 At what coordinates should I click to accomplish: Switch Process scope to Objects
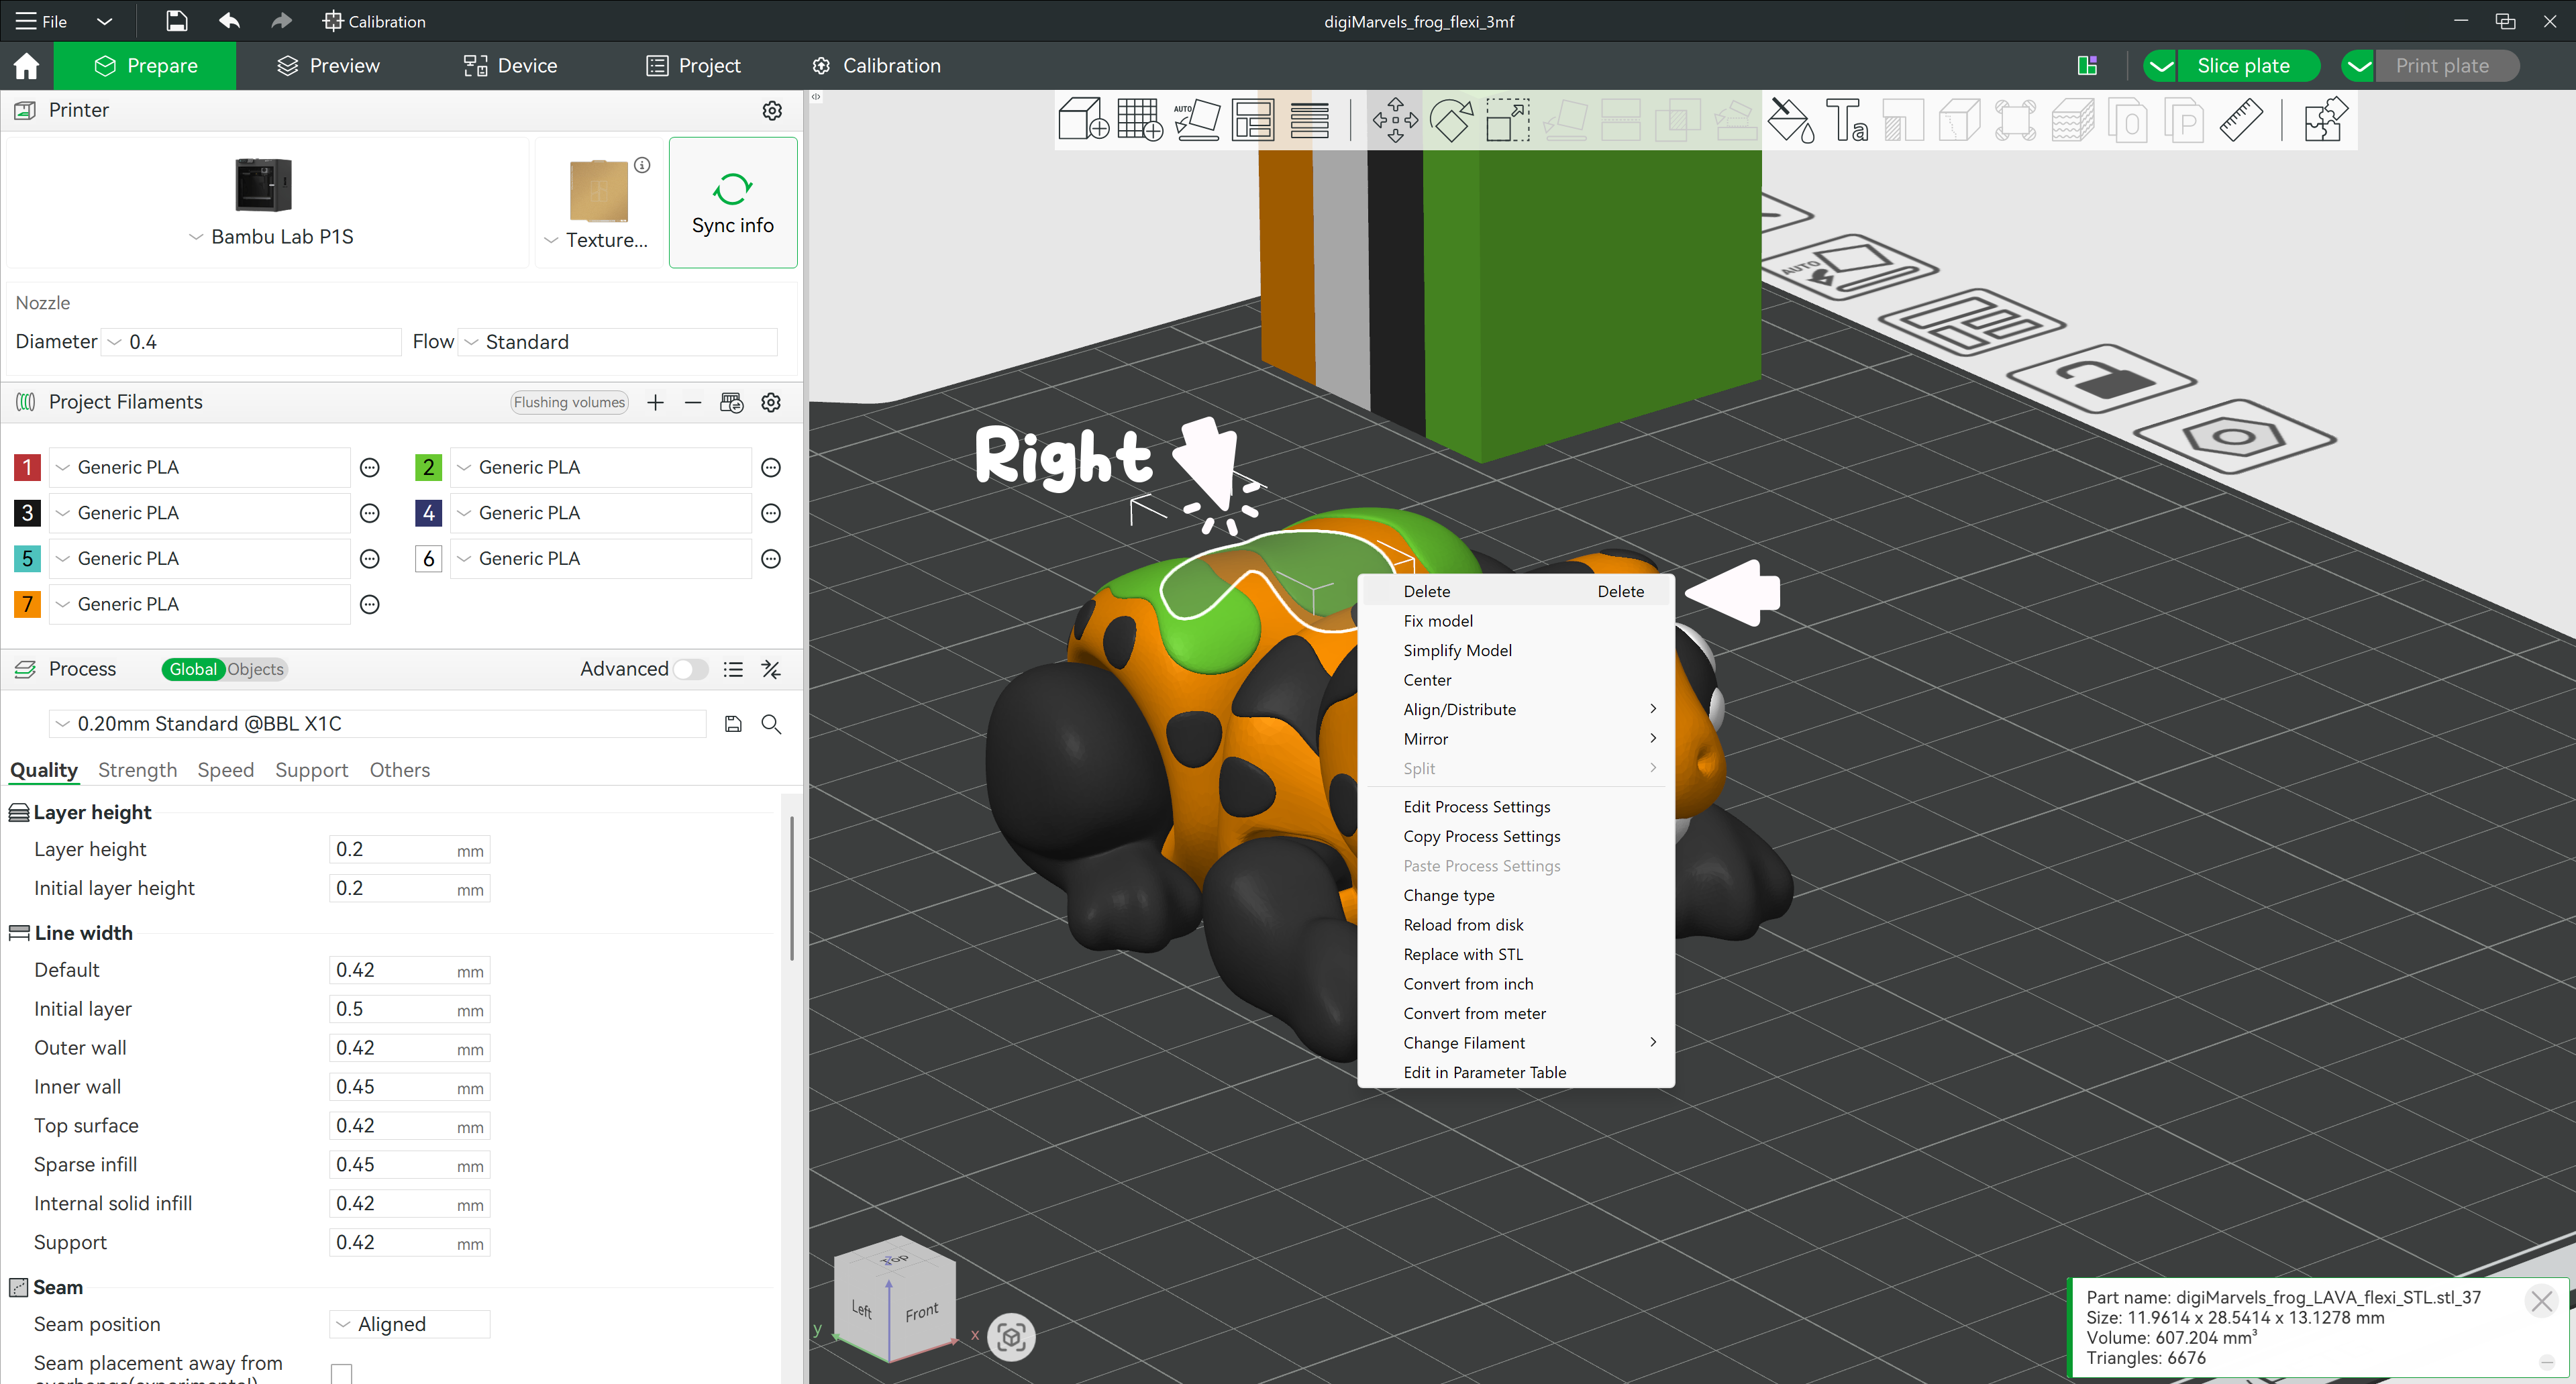point(256,669)
